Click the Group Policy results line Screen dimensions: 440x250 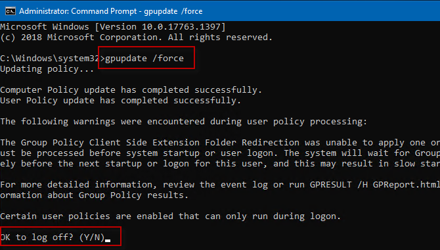click(94, 195)
